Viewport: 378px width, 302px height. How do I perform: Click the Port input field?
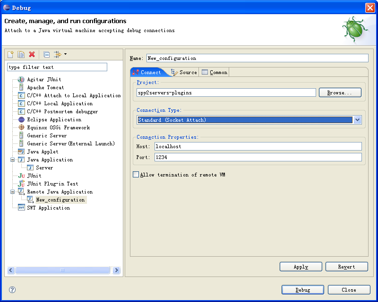[258, 157]
